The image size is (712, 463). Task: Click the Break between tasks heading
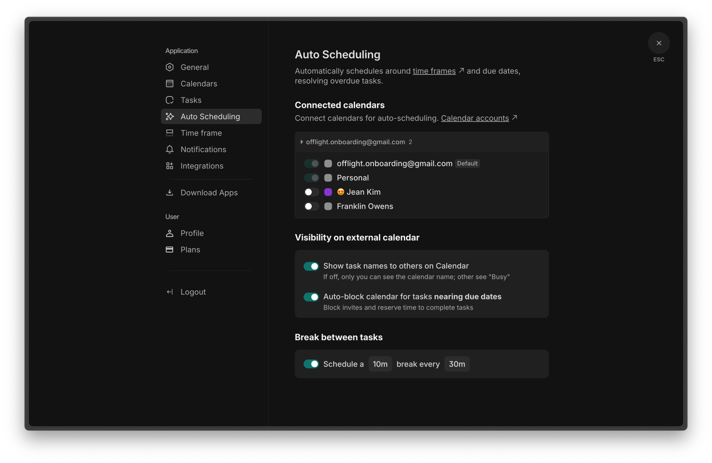pyautogui.click(x=339, y=337)
